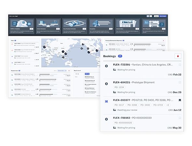Click the Tasks widget count badge
This screenshot has height=146, width=192.
(15, 41)
